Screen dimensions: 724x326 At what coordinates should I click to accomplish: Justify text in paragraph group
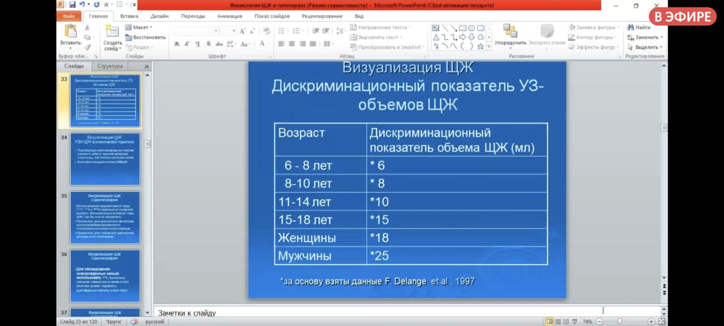(312, 44)
